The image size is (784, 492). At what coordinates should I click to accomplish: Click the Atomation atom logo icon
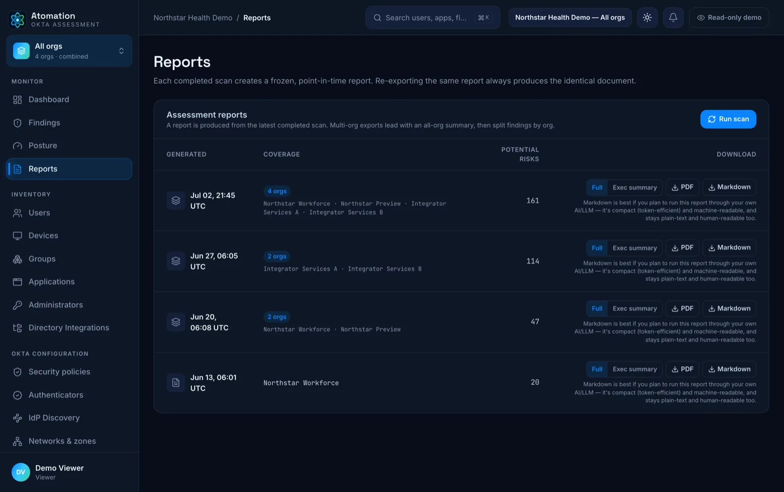click(x=18, y=20)
